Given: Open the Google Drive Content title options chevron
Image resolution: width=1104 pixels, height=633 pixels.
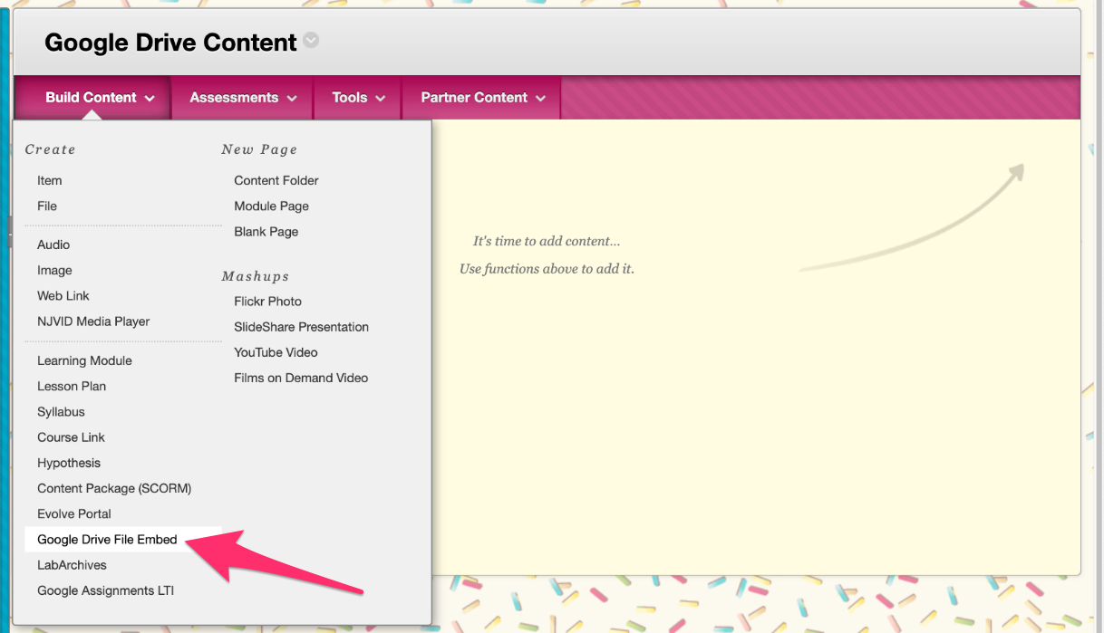Looking at the screenshot, I should pyautogui.click(x=311, y=42).
